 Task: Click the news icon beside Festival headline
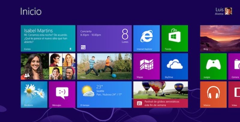[139, 103]
